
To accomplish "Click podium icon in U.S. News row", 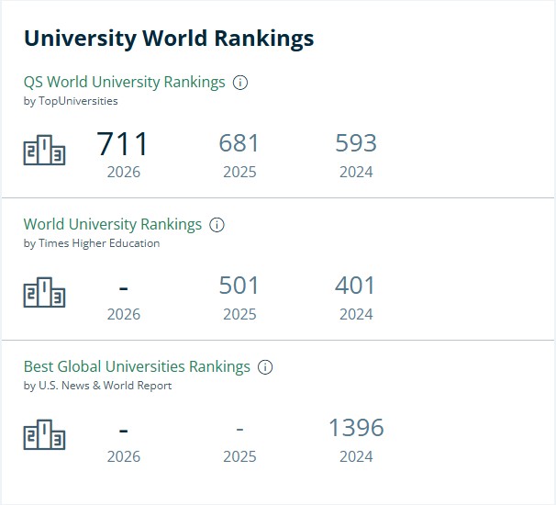I will 44,434.
